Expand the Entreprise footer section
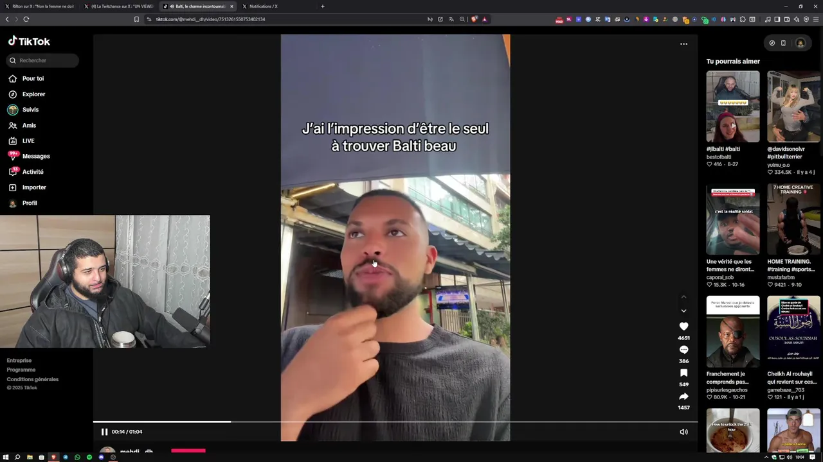Screen dimensions: 823x462 pos(19,361)
